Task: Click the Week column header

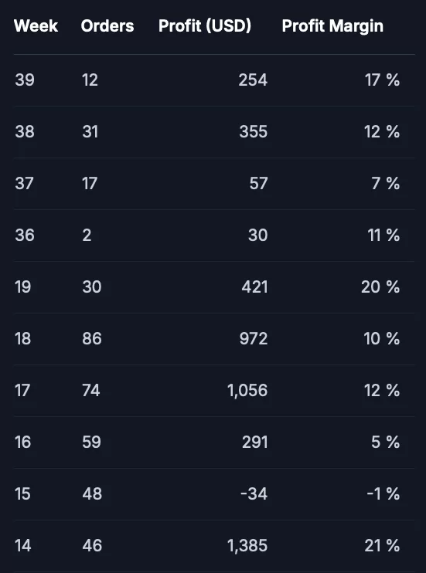Action: 36,26
